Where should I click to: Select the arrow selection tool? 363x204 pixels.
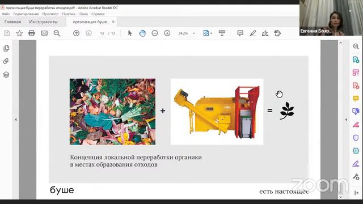(x=130, y=33)
